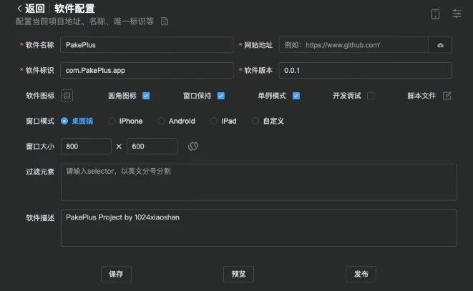Uncheck the window persistence checkbox
The image size is (473, 291).
(221, 96)
